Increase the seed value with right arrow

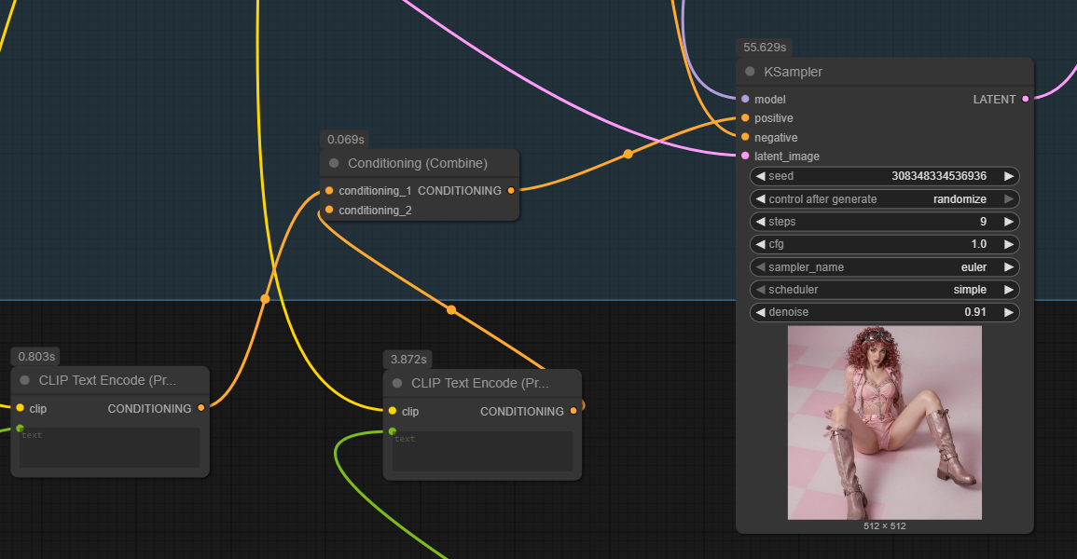(1008, 176)
